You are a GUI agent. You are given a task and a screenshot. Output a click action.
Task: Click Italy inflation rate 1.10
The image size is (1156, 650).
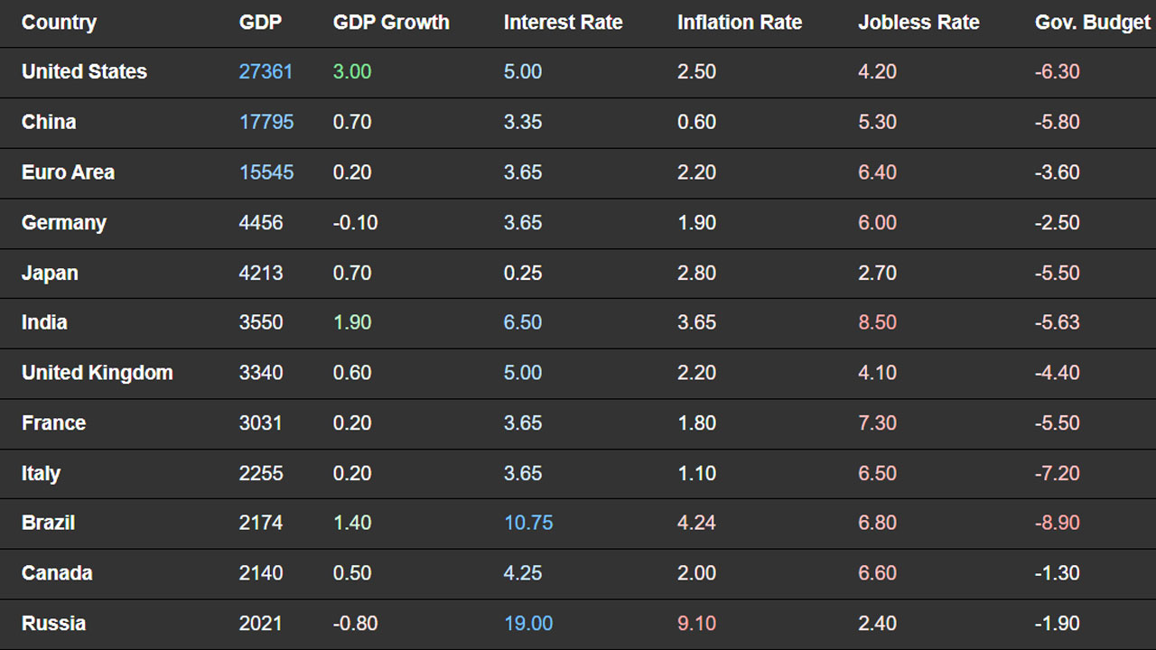pyautogui.click(x=697, y=473)
